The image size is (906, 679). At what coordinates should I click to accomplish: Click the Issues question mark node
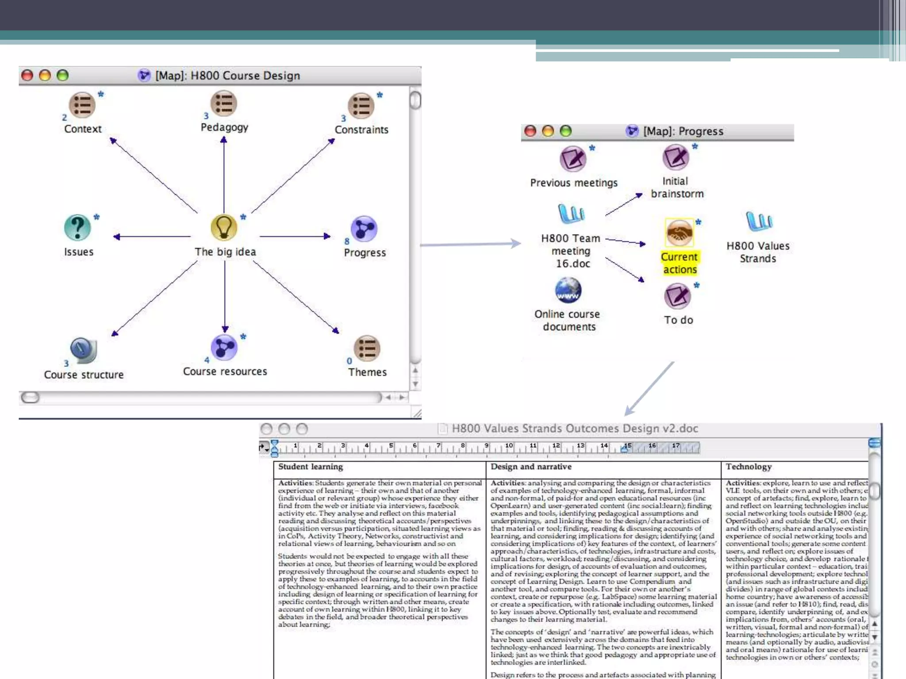coord(77,228)
